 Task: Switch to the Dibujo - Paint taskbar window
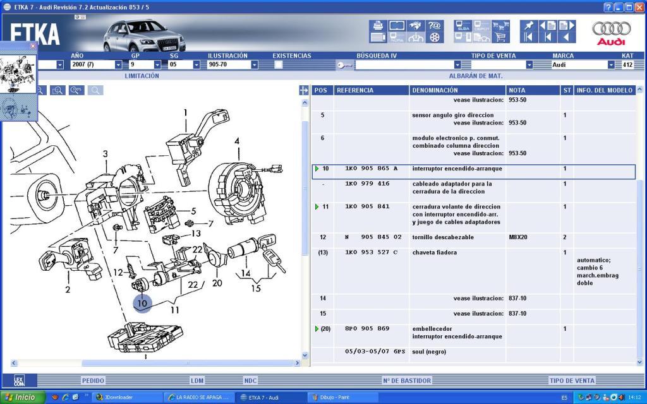pos(343,398)
